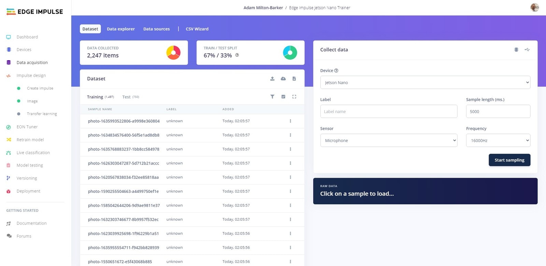
Task: Click the Start sampling button
Action: tap(509, 160)
